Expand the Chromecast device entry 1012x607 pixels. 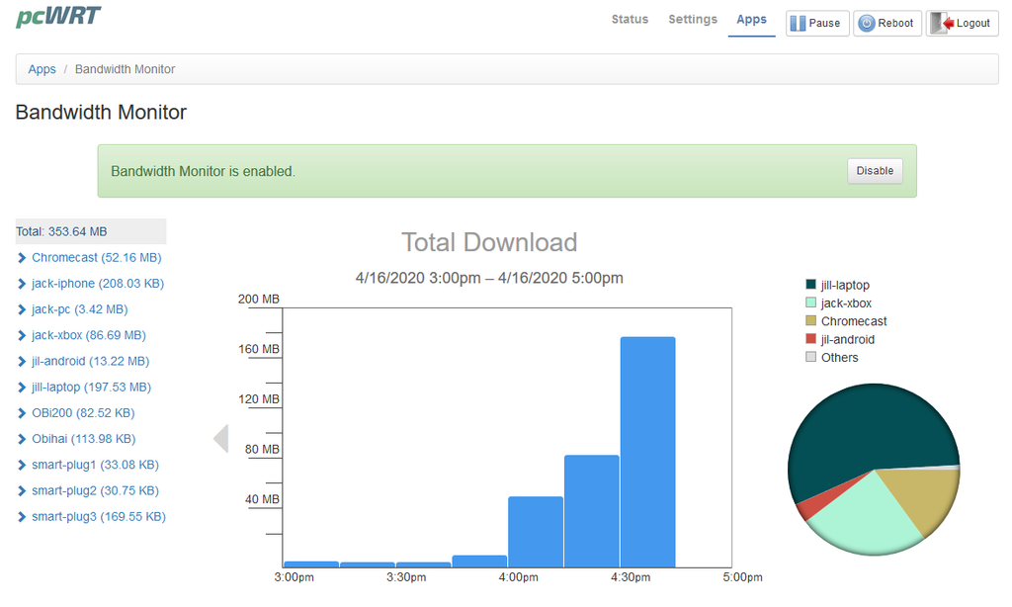[x=23, y=258]
